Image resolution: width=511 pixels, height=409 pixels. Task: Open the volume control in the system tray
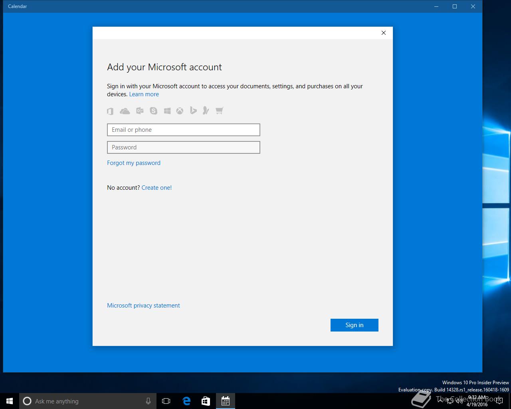(459, 401)
